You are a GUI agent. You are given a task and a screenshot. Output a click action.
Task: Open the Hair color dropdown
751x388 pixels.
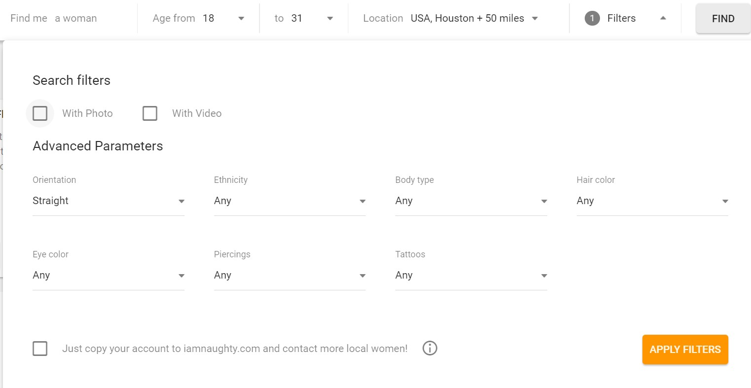point(652,201)
